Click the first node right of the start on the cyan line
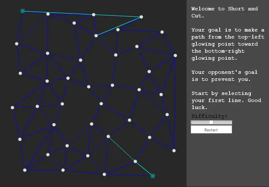The height and width of the screenshot is (187, 269). (x=48, y=14)
